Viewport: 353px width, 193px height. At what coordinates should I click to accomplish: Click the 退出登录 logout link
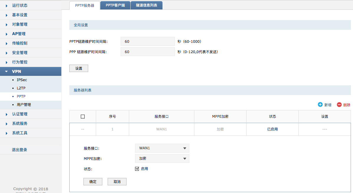(19, 150)
